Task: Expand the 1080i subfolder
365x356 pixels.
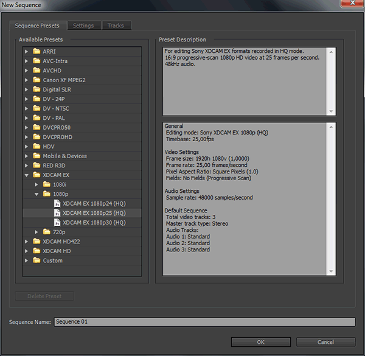Action: point(36,184)
